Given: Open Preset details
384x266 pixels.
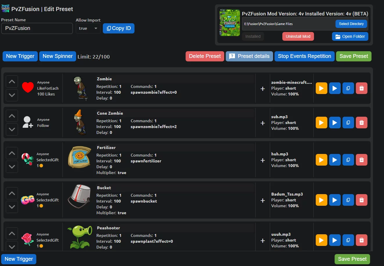Looking at the screenshot, I should point(249,56).
